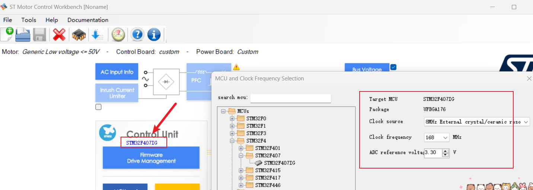This screenshot has height=190, width=533.
Task: Click the open project folder icon
Action: (23, 34)
